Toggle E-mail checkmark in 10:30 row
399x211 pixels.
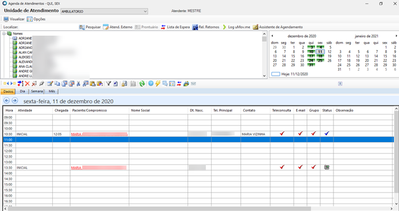click(300, 133)
